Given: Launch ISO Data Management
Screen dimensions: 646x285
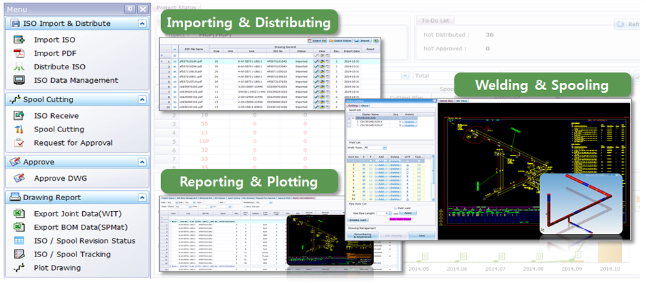Looking at the screenshot, I should tap(76, 80).
